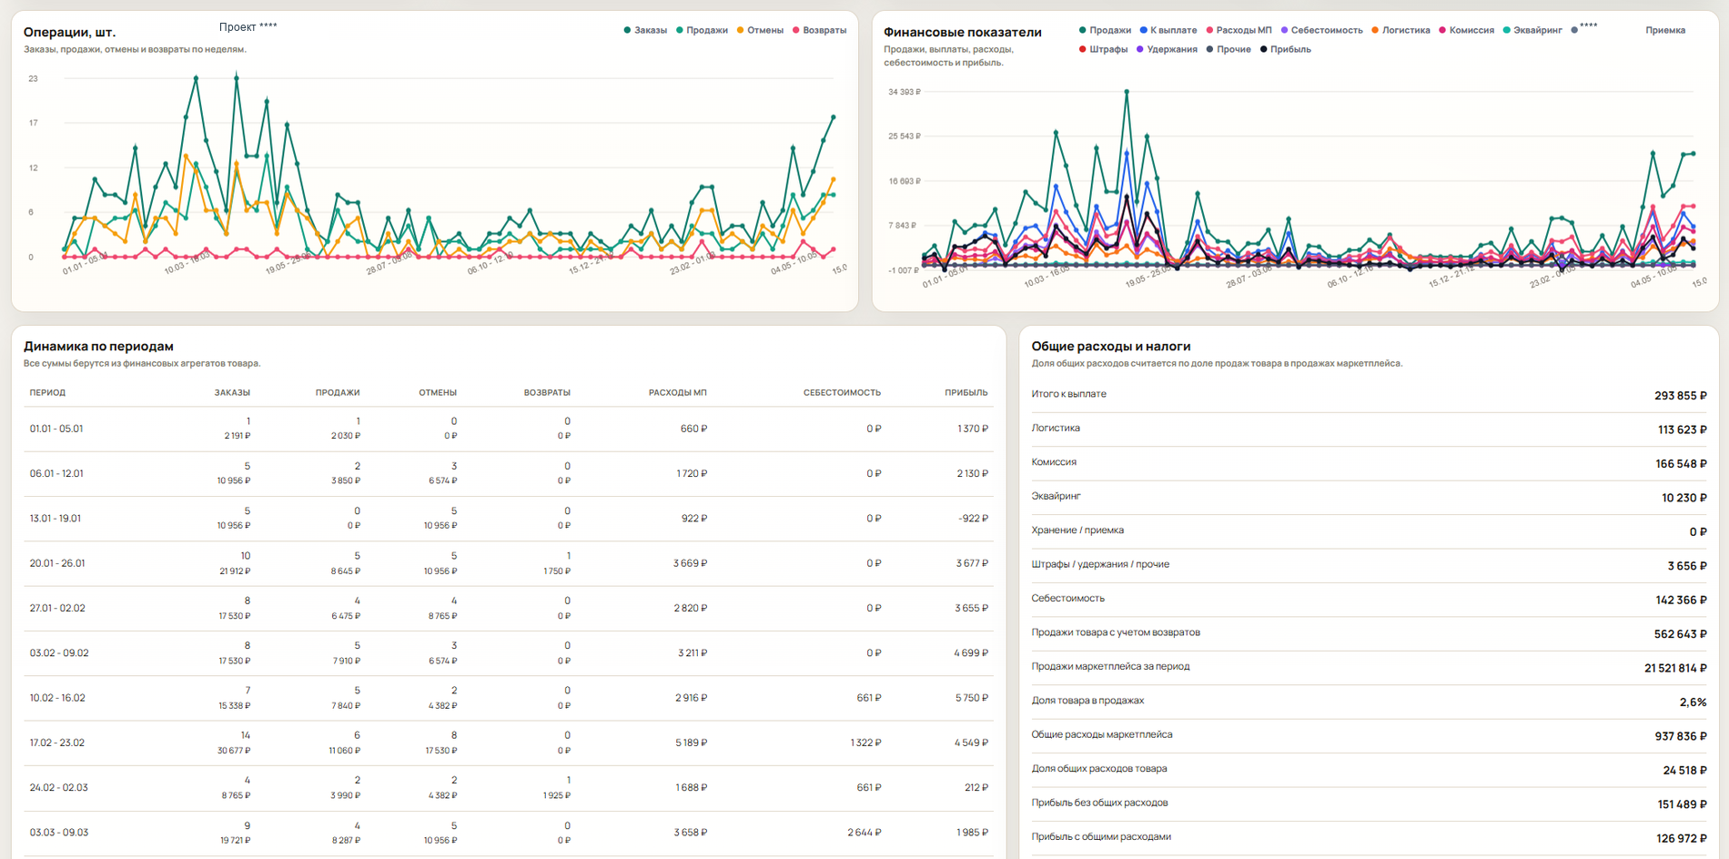This screenshot has width=1729, height=859.
Task: Toggle the К выплате legend item
Action: [x=1168, y=30]
